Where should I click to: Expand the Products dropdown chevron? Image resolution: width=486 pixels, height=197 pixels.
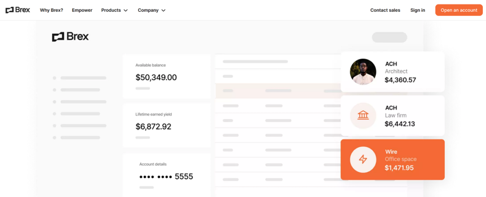click(x=126, y=10)
